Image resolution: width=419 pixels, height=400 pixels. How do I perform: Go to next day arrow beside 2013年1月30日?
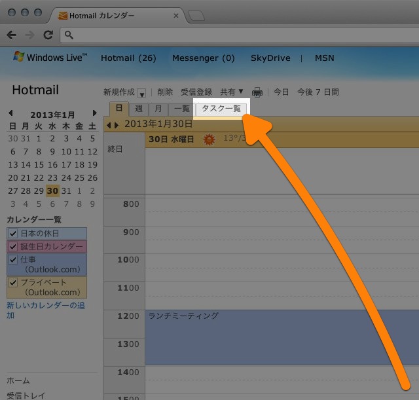tap(117, 125)
